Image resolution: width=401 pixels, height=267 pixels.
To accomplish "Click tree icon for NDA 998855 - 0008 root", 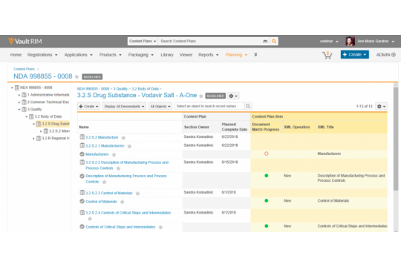I will point(17,88).
